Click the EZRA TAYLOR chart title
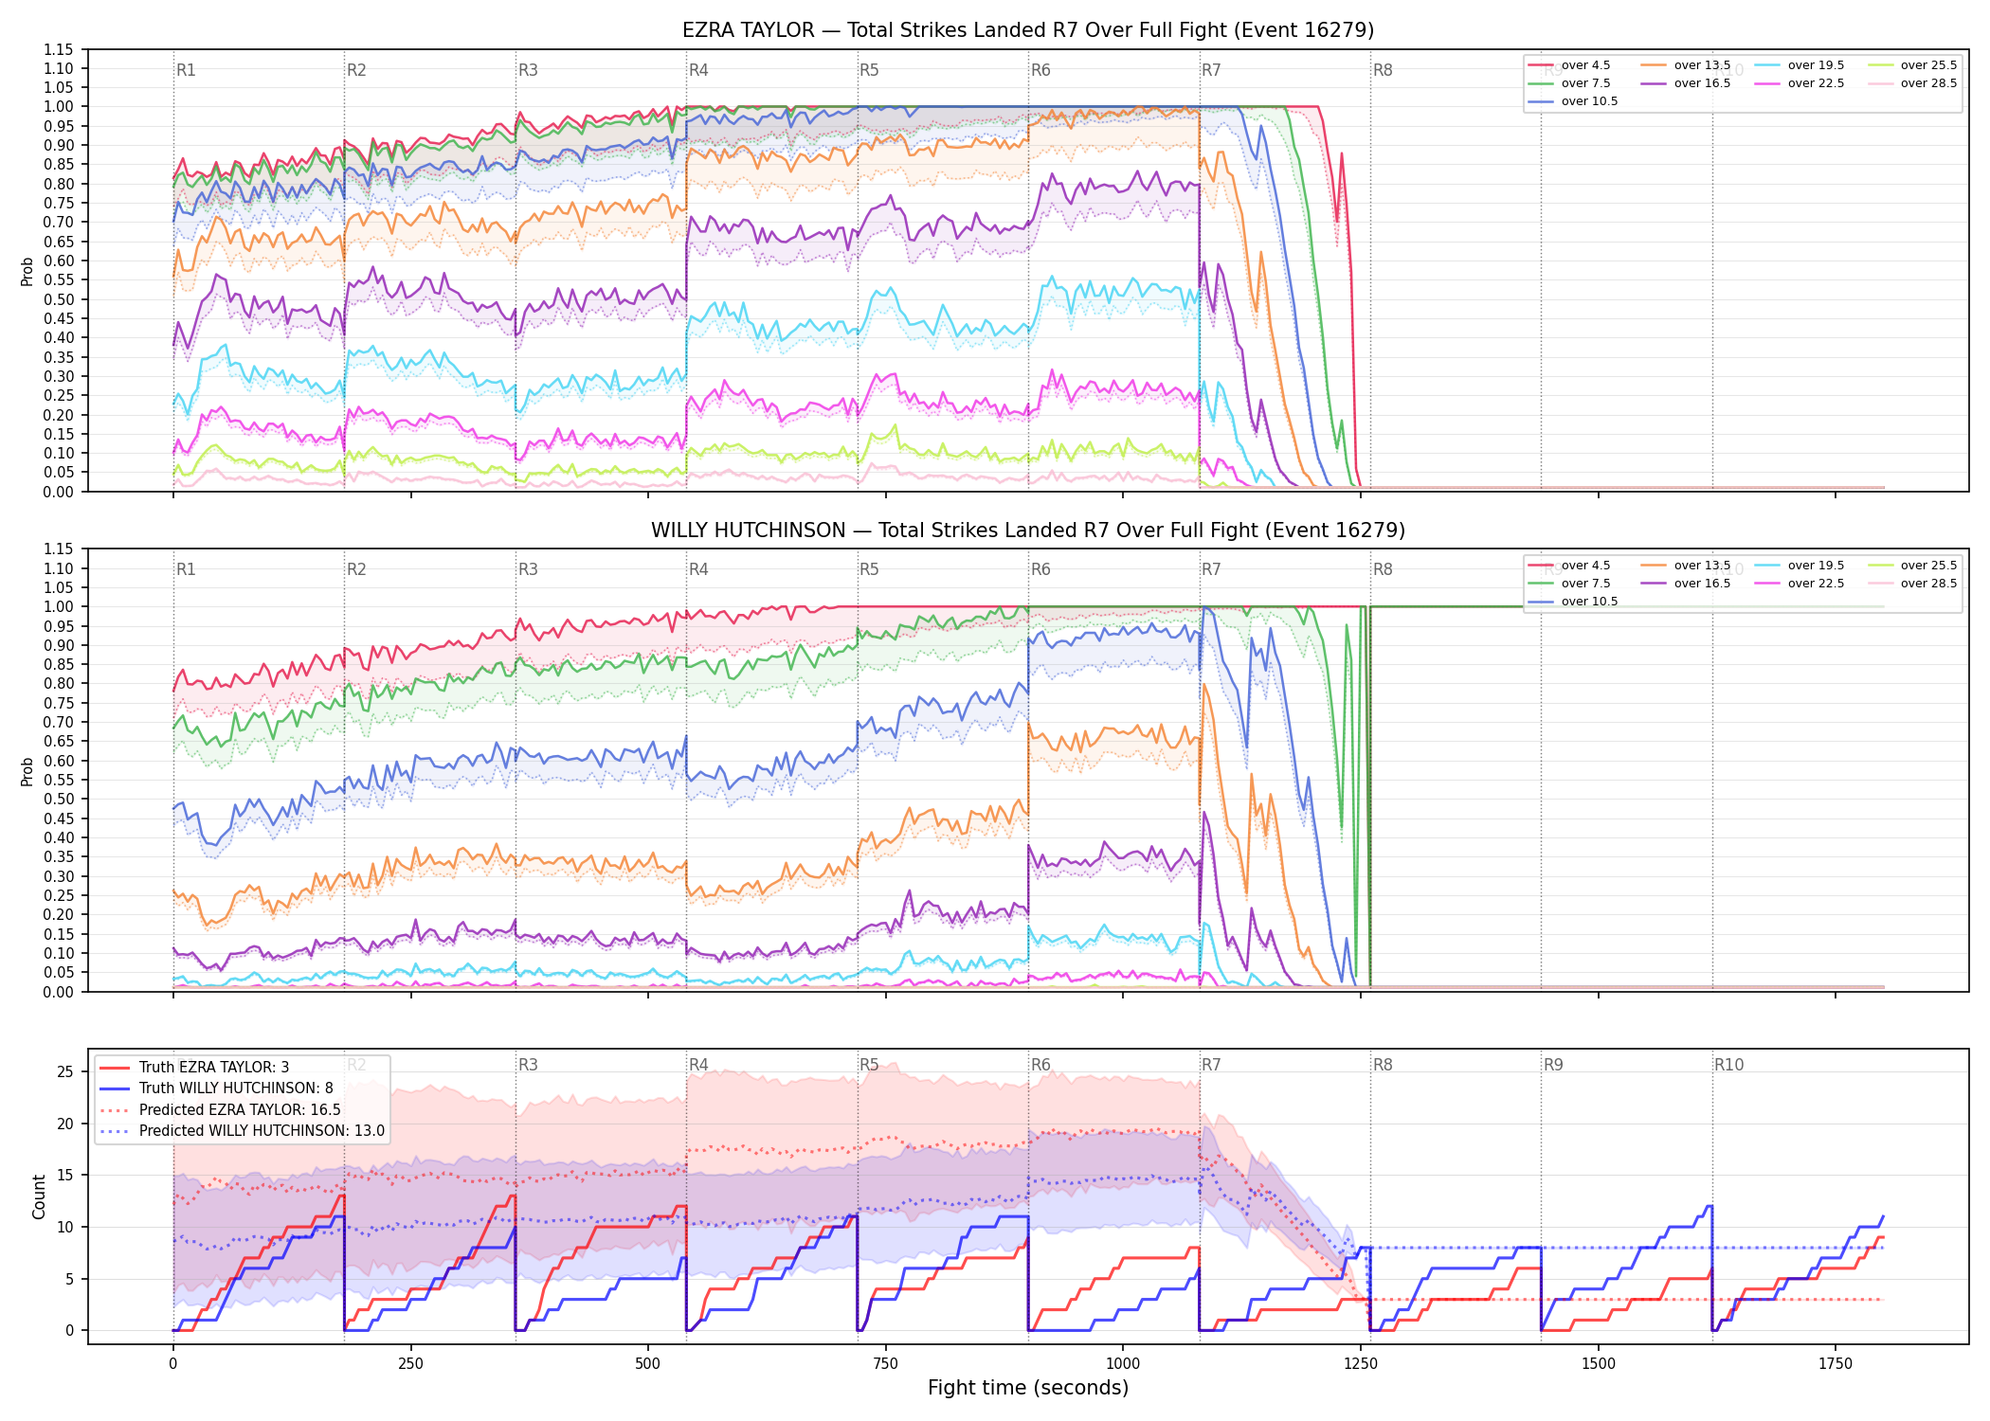 [x=1028, y=30]
